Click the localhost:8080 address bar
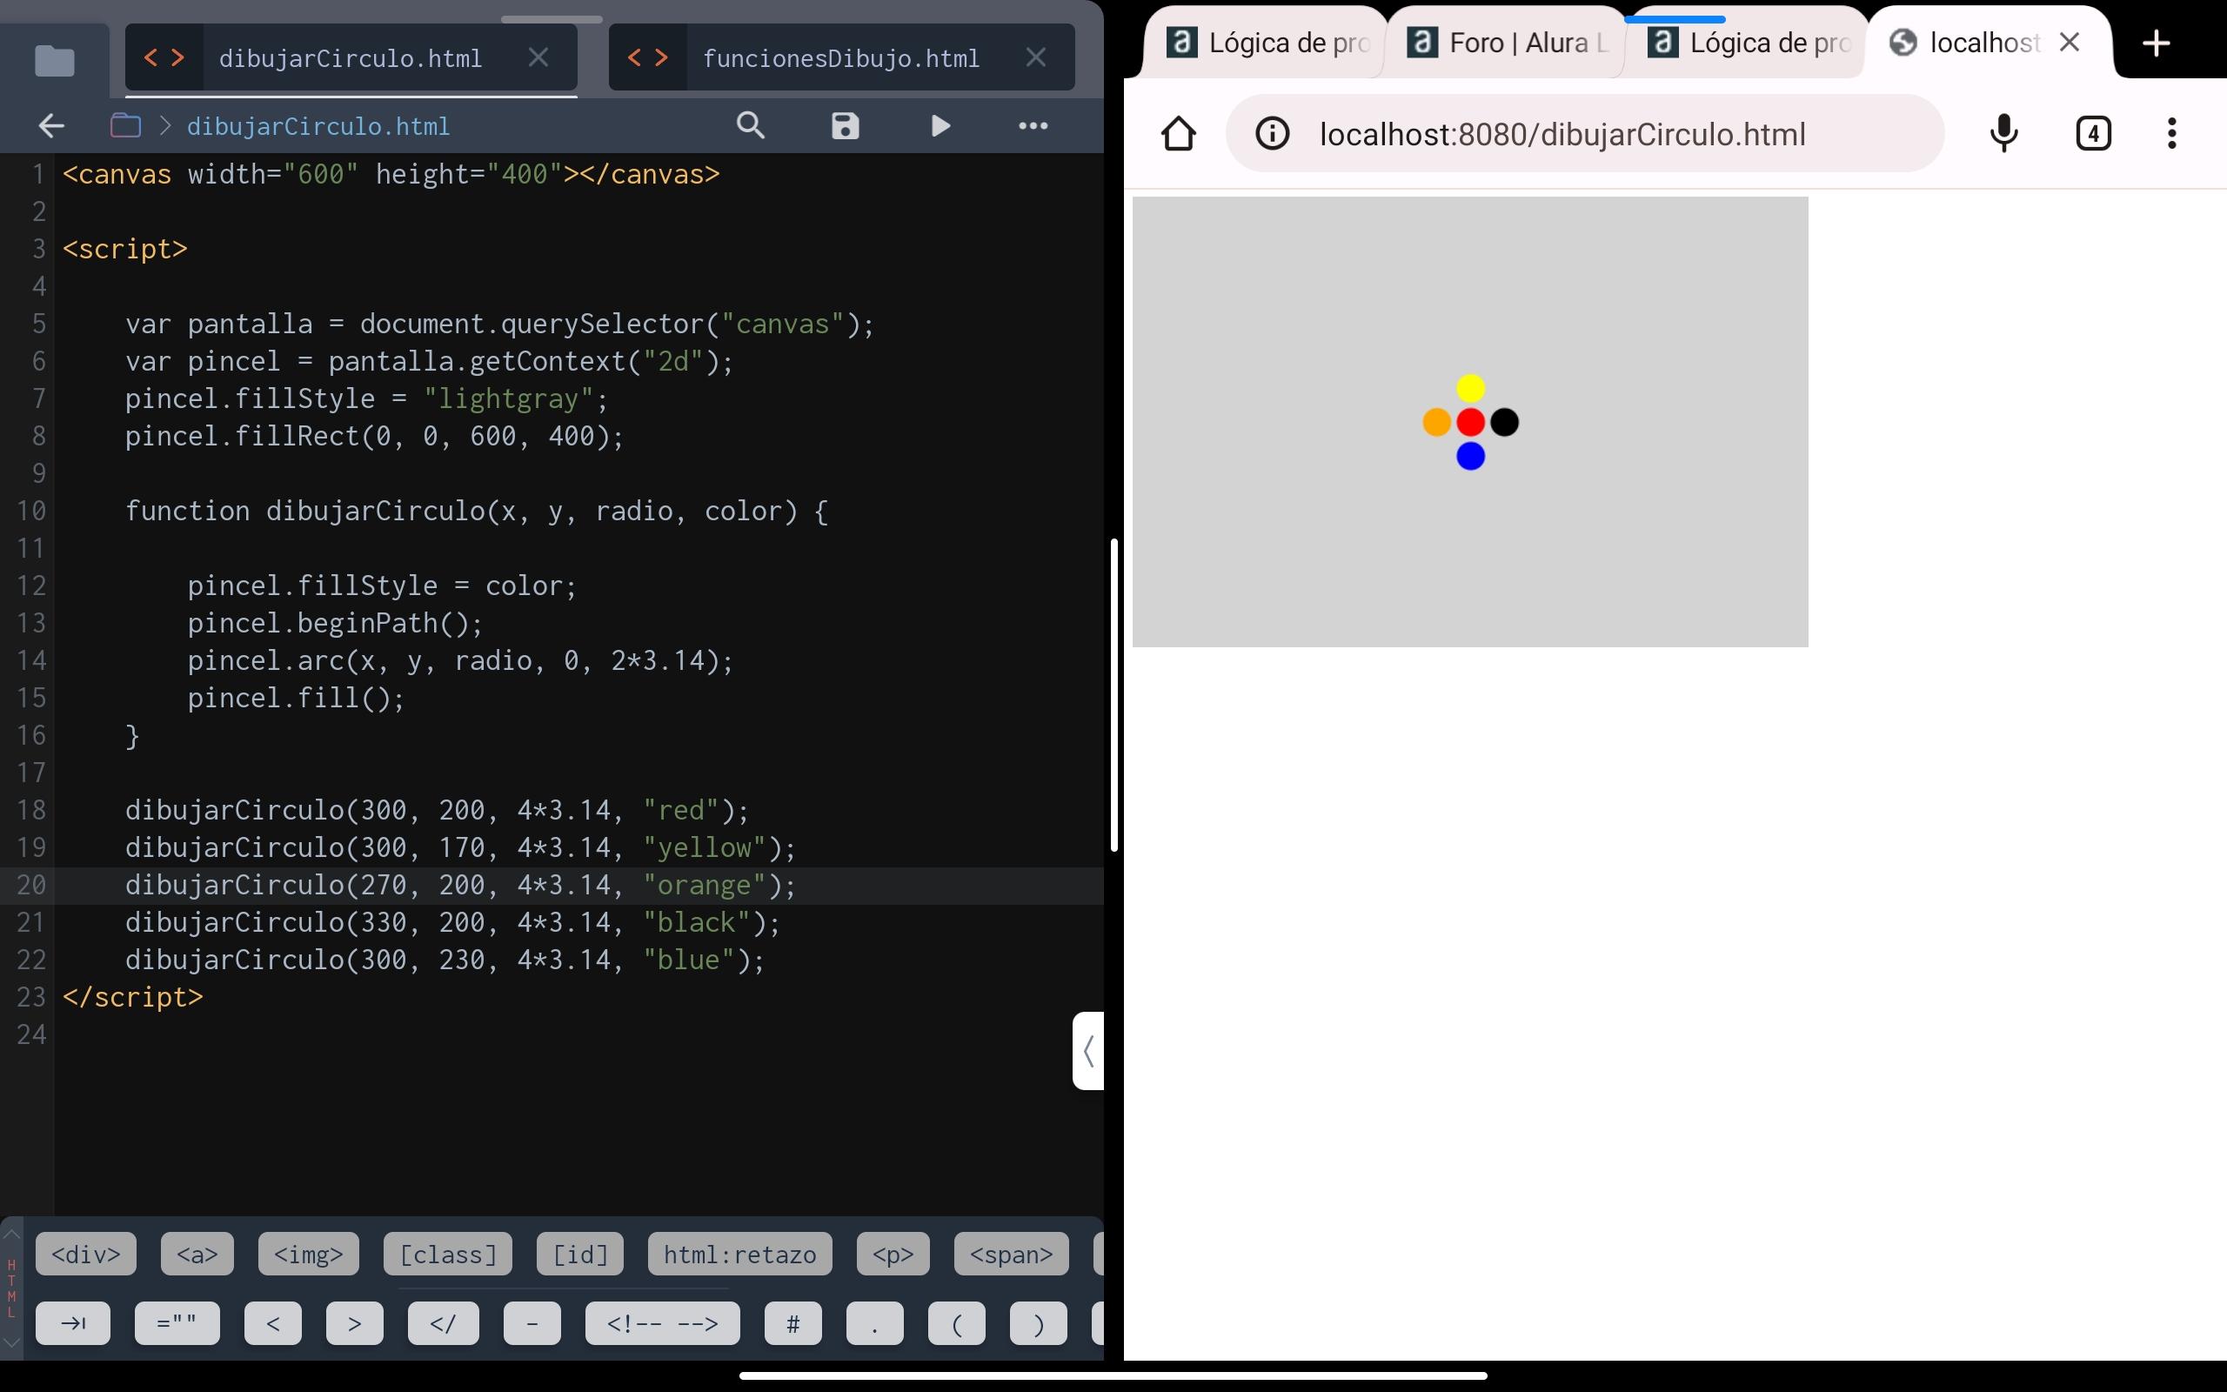This screenshot has width=2227, height=1392. tap(1585, 134)
